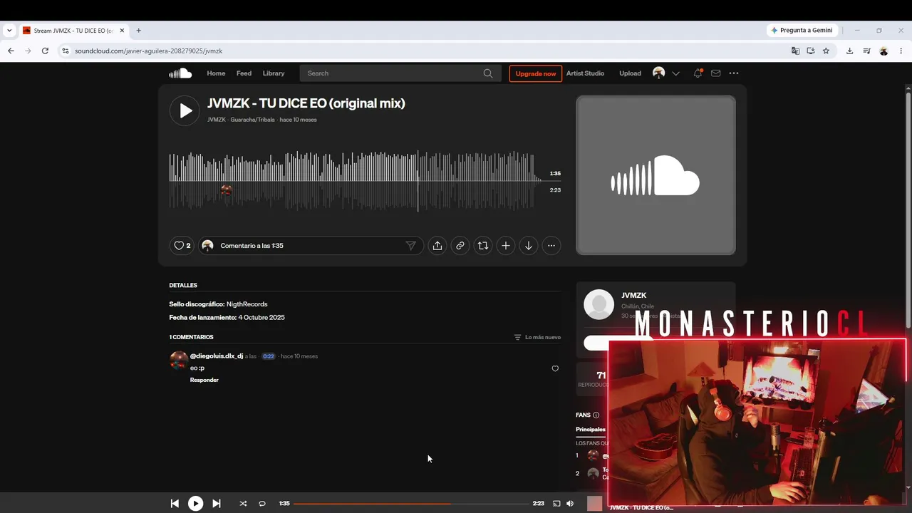This screenshot has height=513, width=912.
Task: Click the address bar URL
Action: click(149, 51)
